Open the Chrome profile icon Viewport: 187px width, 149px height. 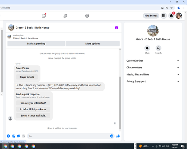click(x=179, y=8)
